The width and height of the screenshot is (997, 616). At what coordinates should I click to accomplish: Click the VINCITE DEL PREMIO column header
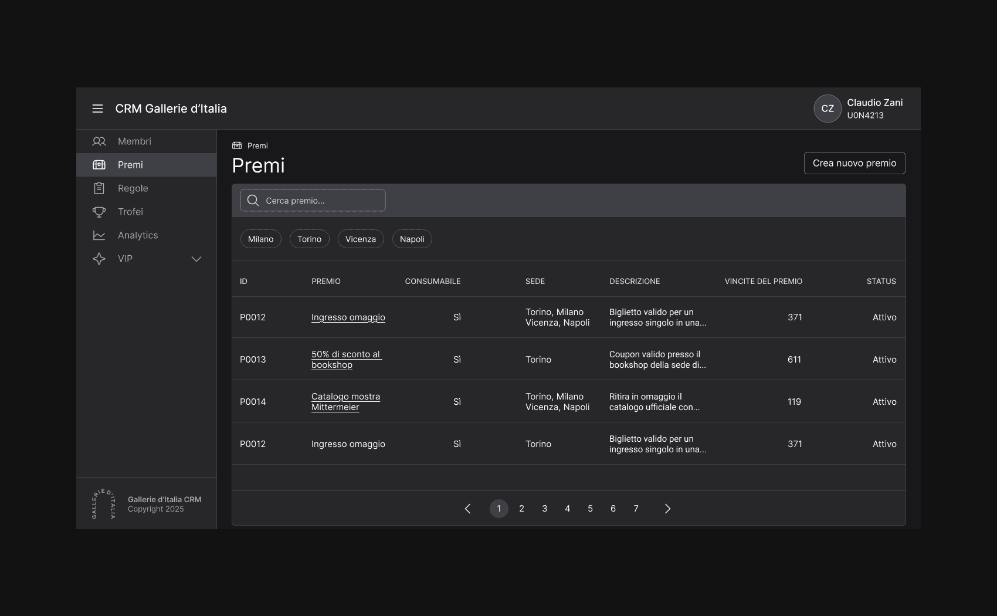point(764,282)
